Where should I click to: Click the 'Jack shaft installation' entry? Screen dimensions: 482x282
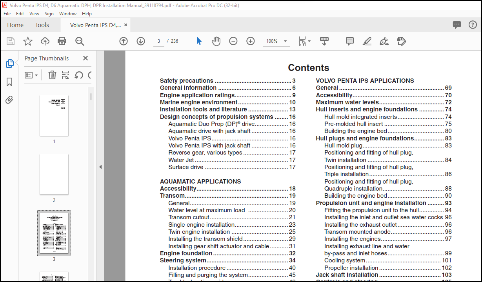384,275
